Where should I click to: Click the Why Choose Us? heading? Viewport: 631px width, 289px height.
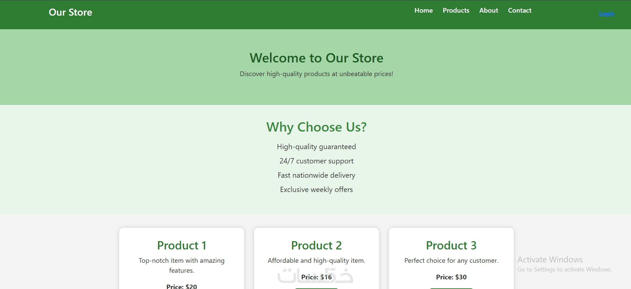pyautogui.click(x=316, y=127)
